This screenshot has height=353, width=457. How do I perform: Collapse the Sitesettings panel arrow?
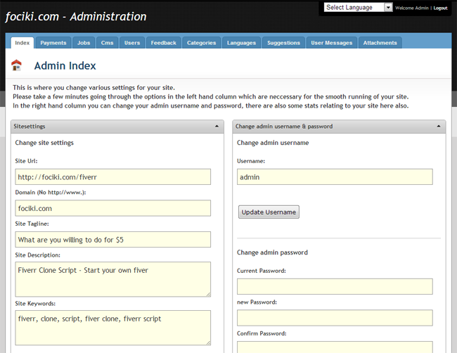pos(217,126)
